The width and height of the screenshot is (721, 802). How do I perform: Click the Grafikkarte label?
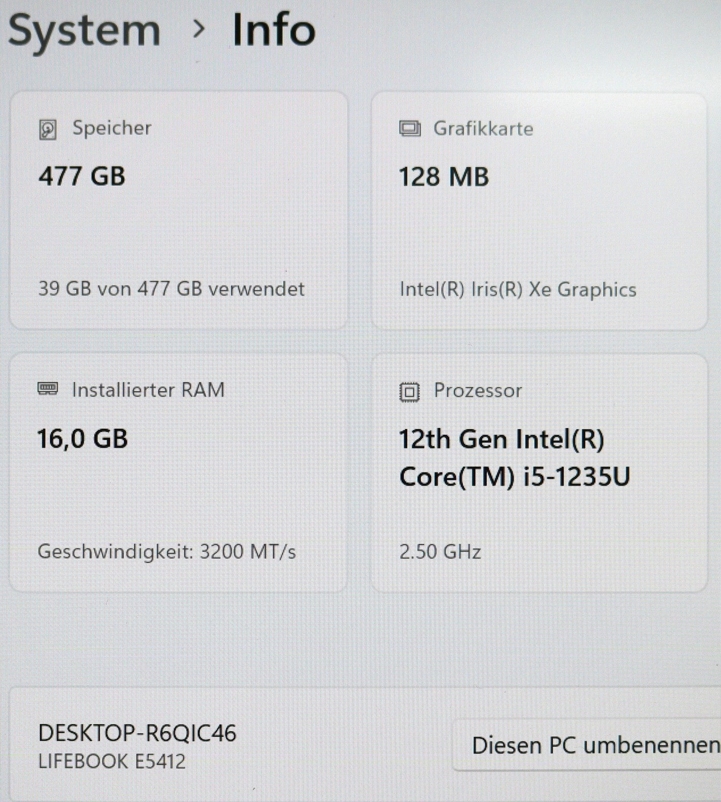[x=483, y=129]
